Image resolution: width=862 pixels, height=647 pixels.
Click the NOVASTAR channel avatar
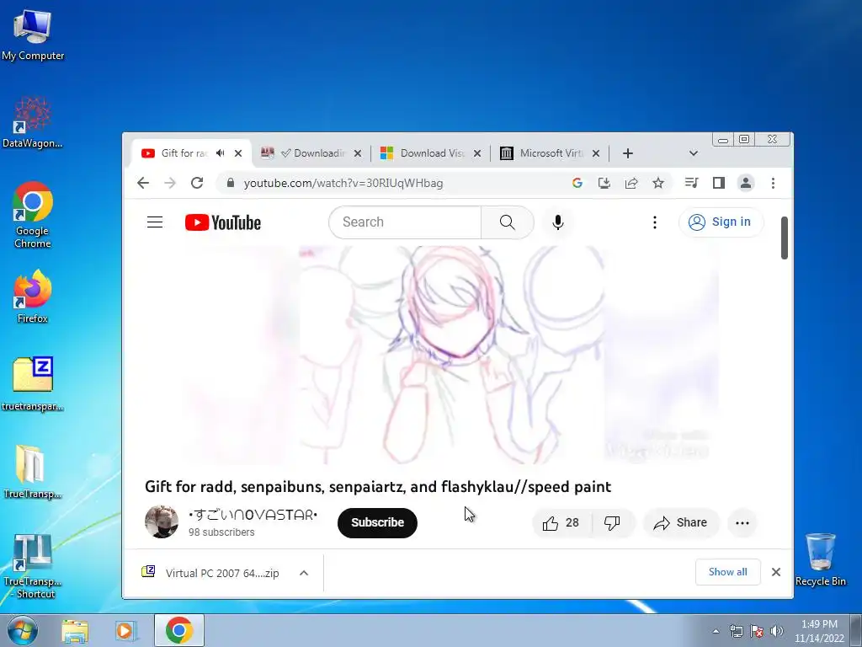[x=162, y=521]
